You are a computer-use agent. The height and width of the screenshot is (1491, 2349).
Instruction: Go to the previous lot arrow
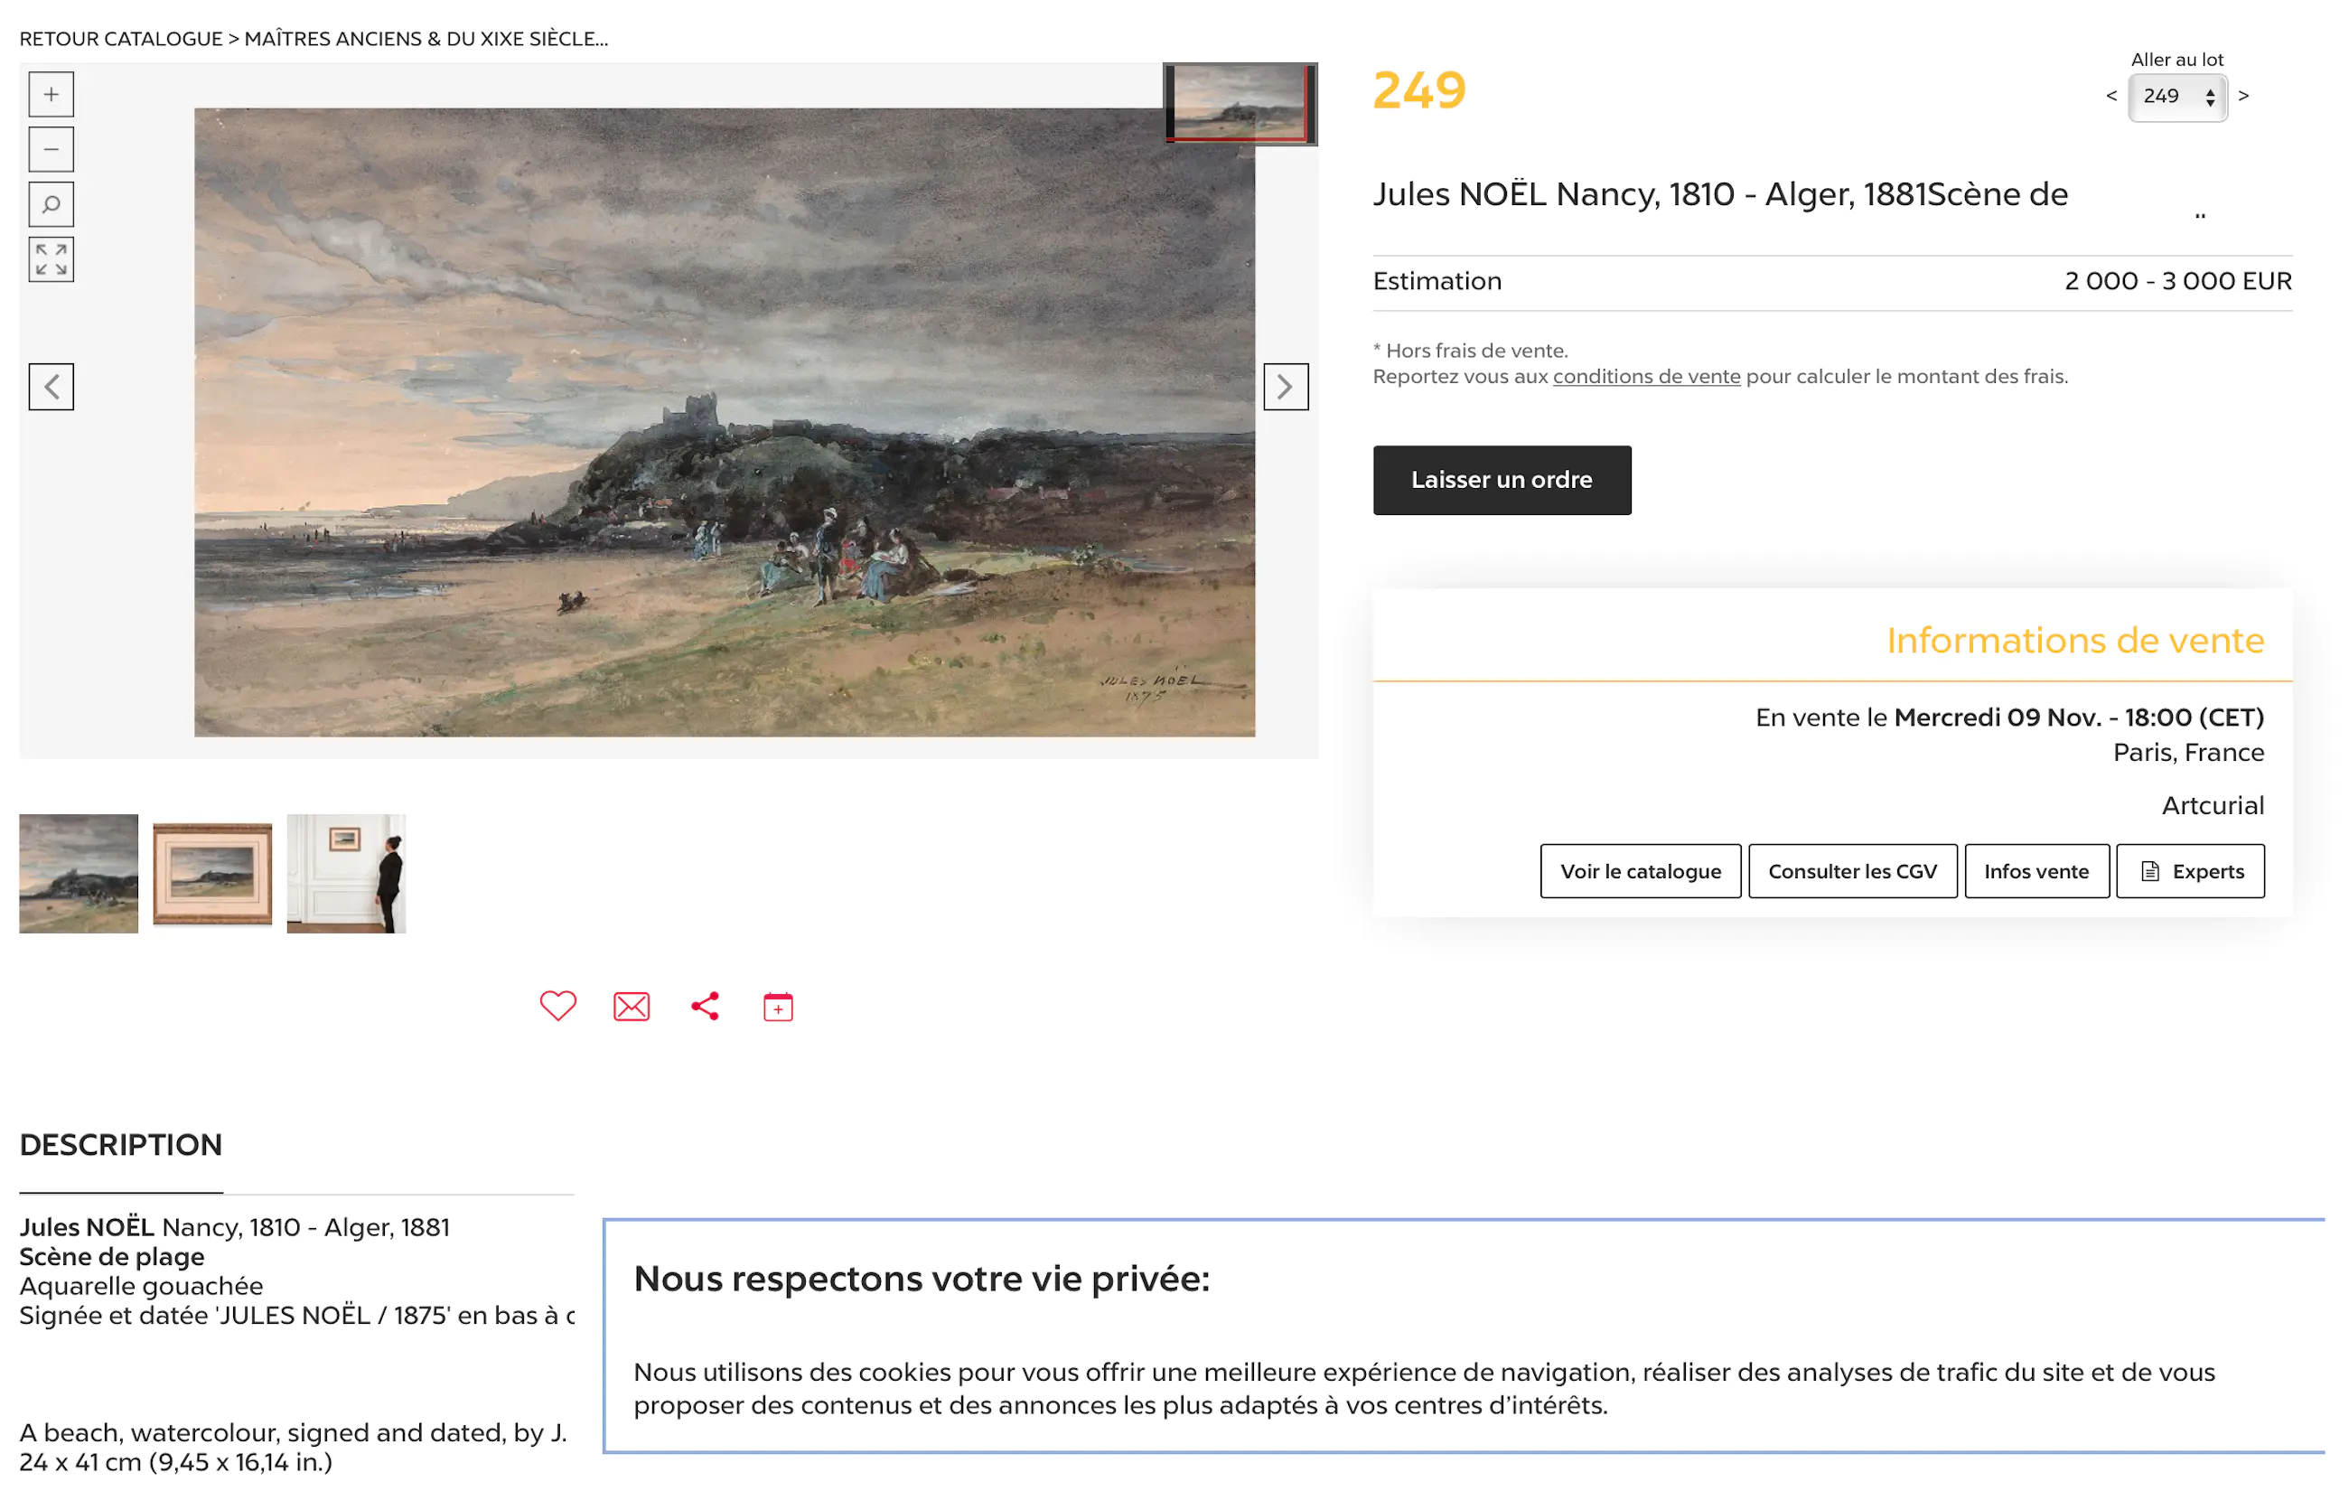click(x=2111, y=96)
